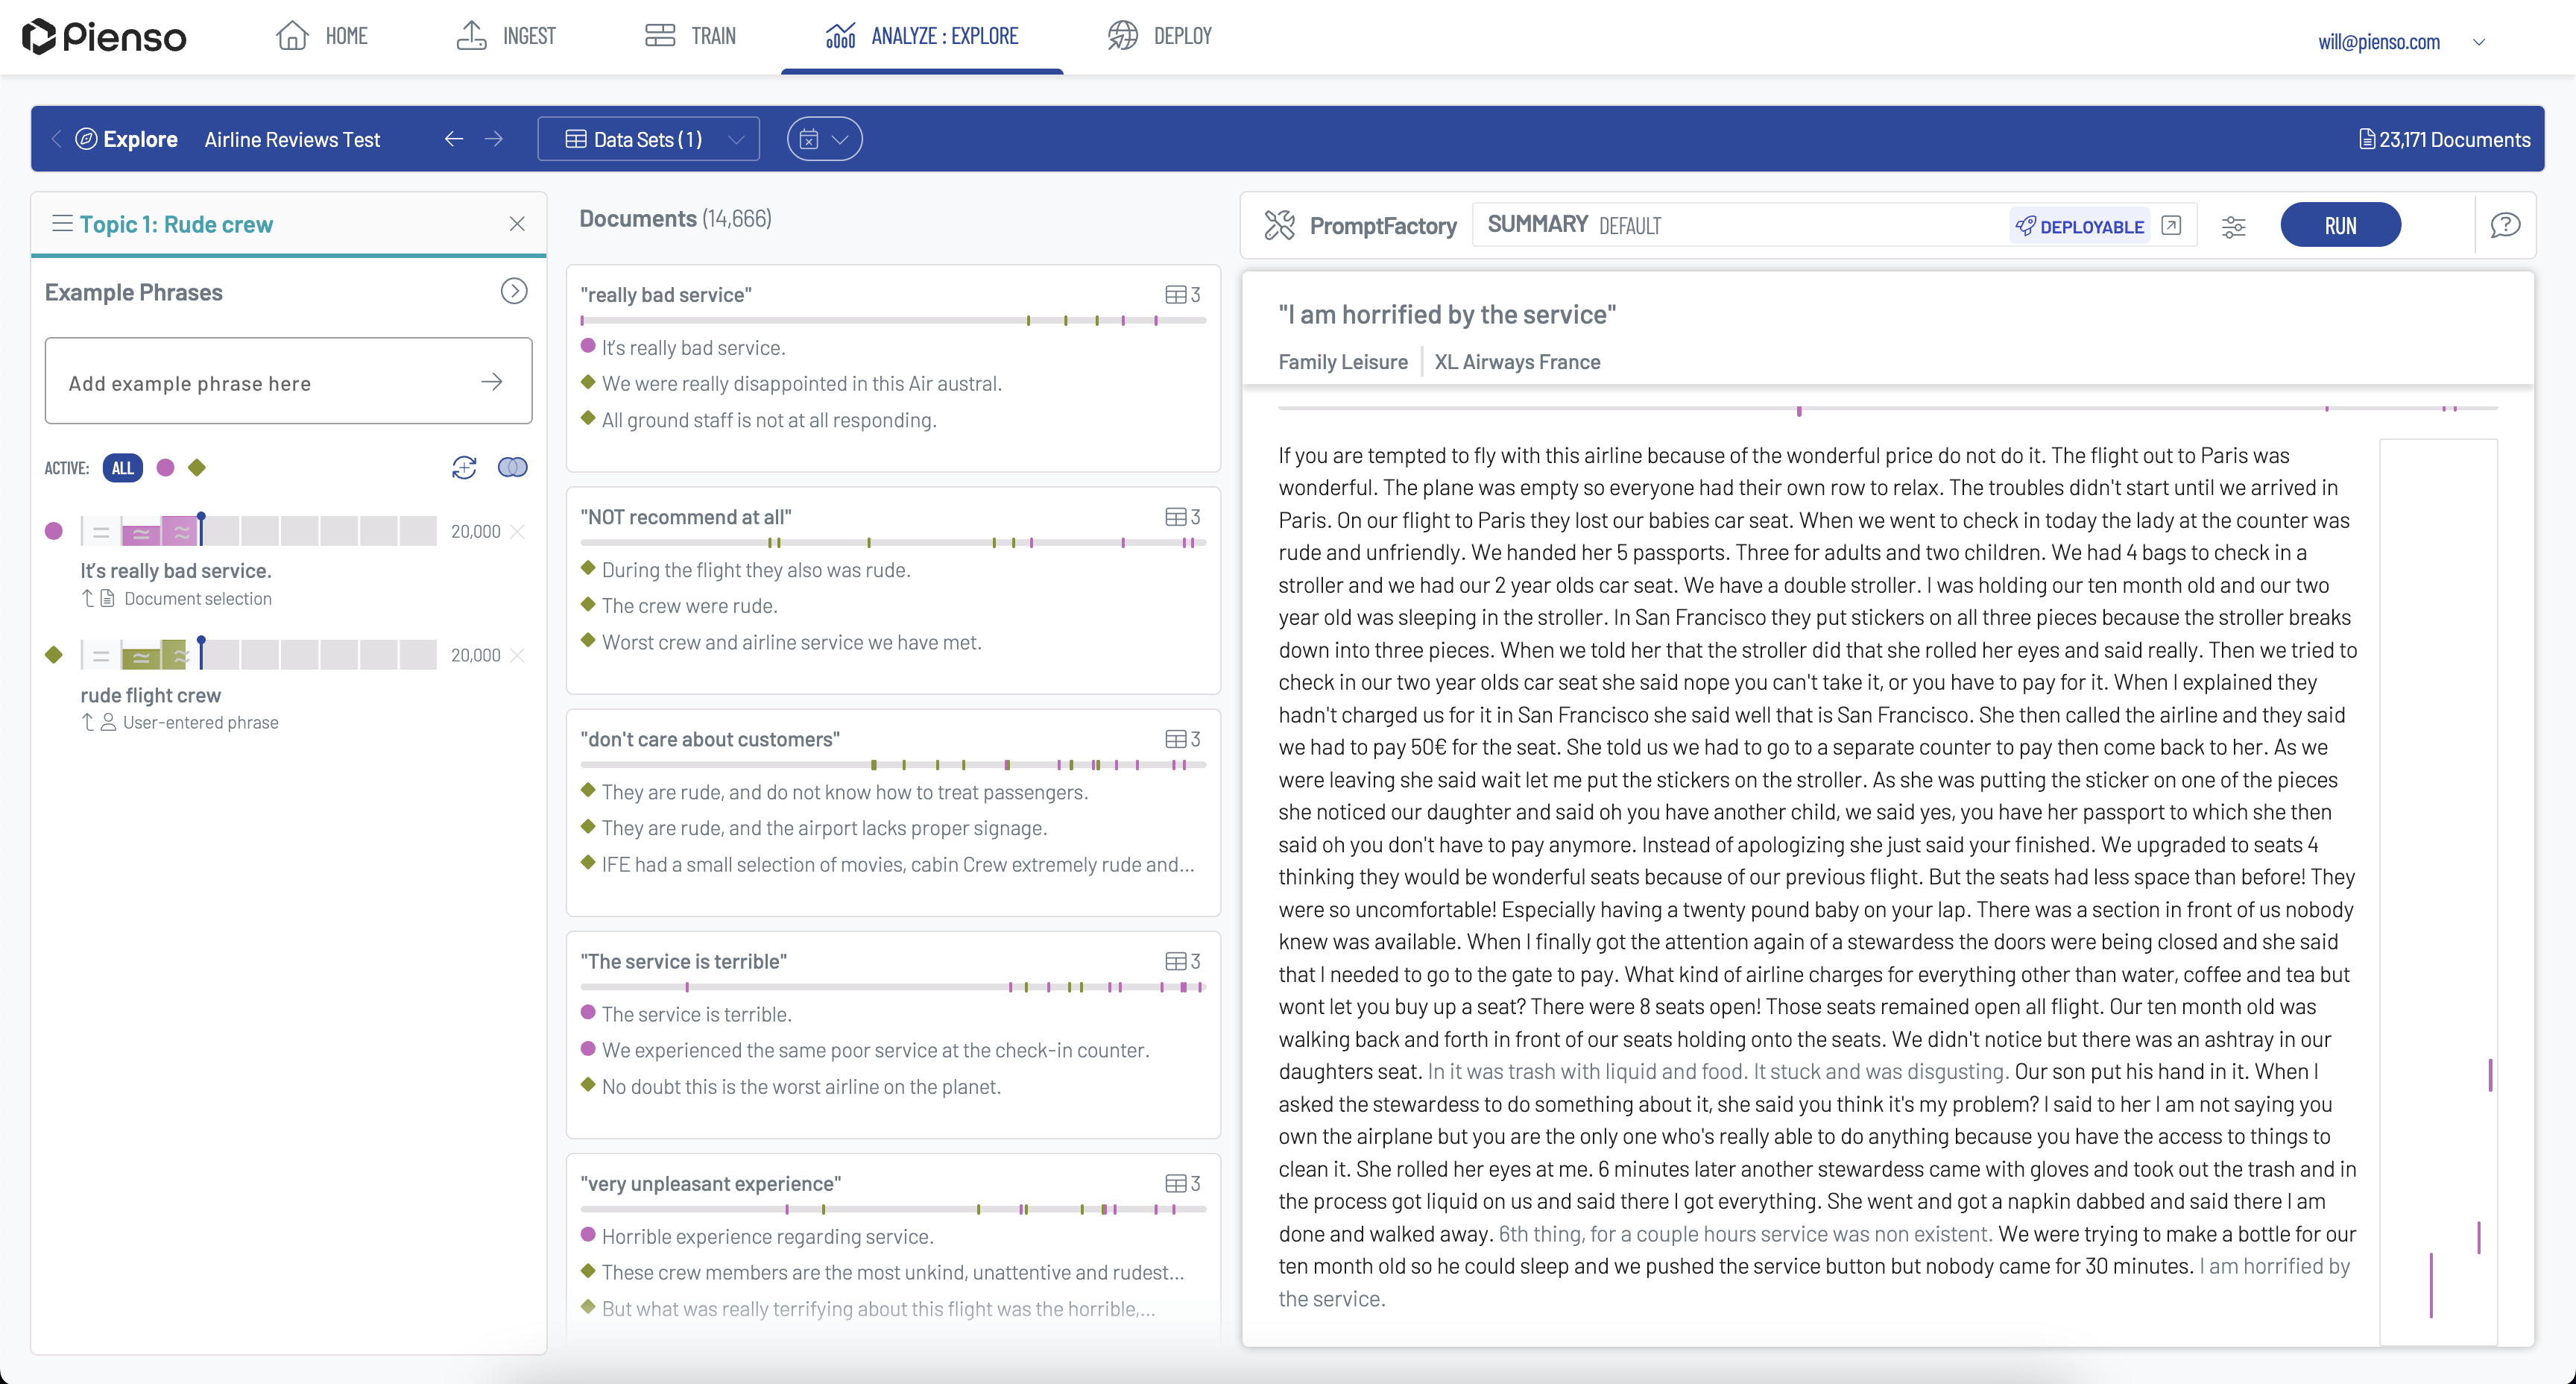Click the 23,171 Documents counter
This screenshot has height=1384, width=2576.
coord(2444,139)
